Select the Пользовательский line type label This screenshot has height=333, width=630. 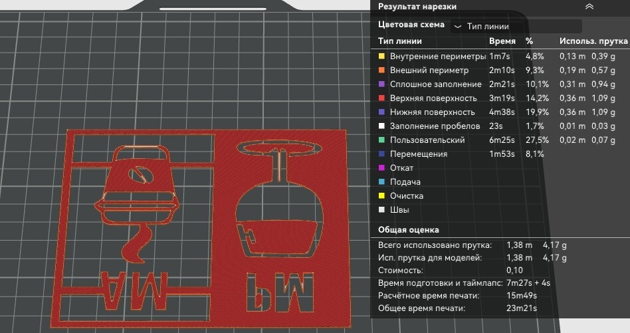(x=427, y=140)
